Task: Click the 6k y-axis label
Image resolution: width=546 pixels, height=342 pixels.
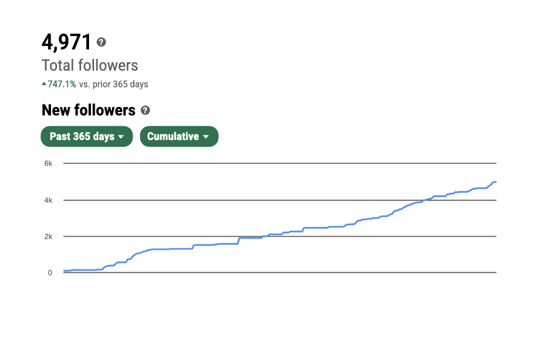Action: click(x=48, y=164)
